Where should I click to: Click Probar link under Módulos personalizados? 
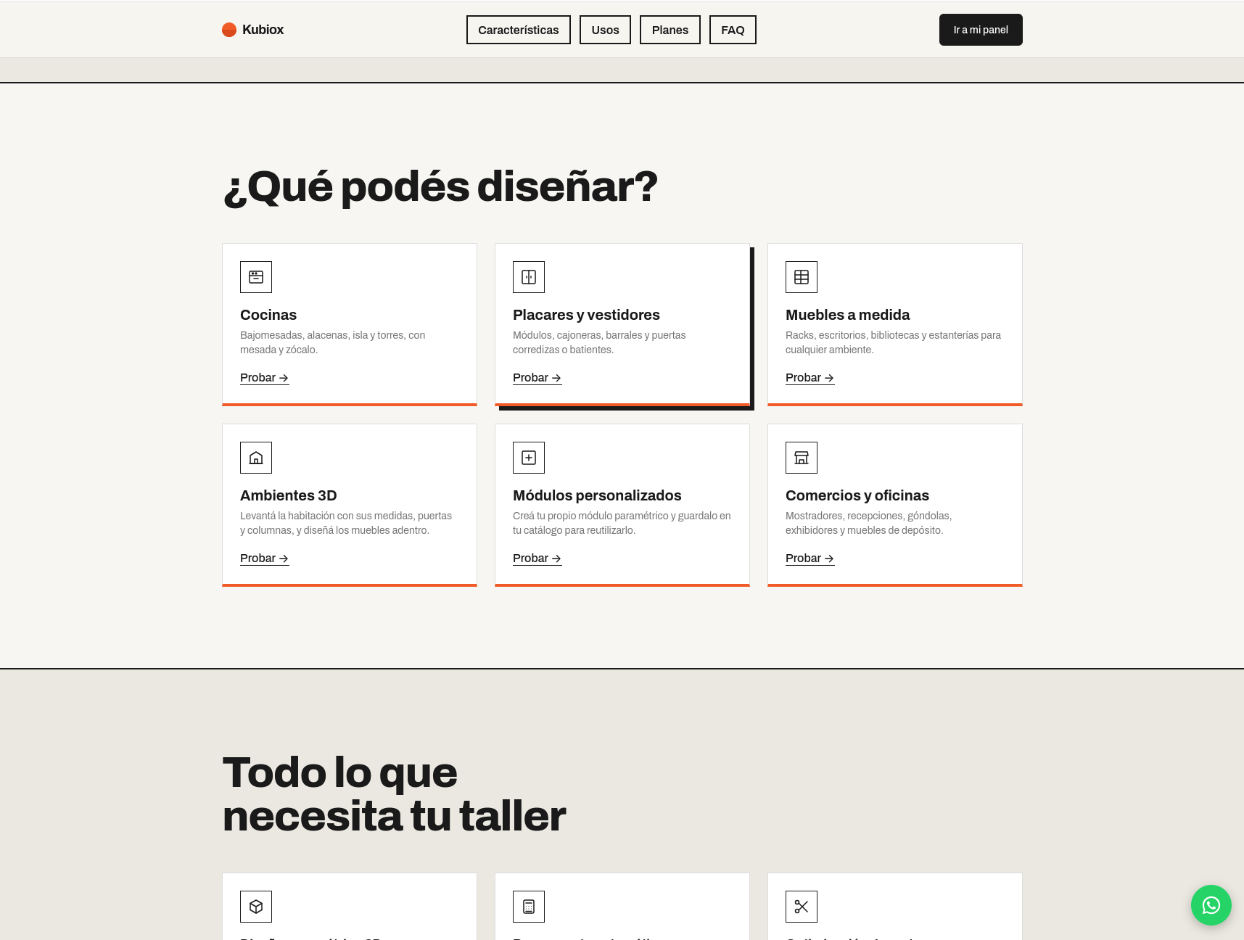537,558
